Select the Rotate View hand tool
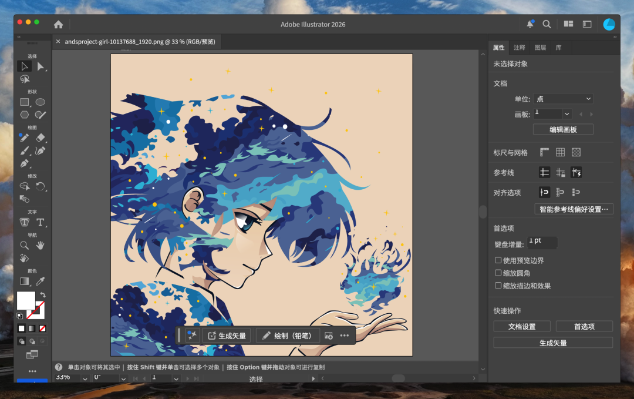The width and height of the screenshot is (634, 399). [x=24, y=258]
